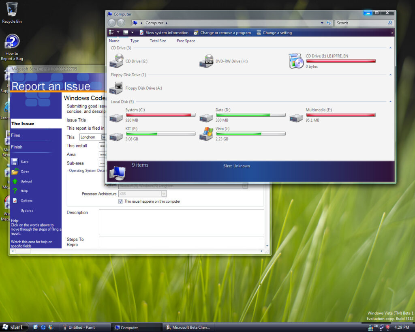
Task: Collapse the CD Drive (3) group
Action: [x=390, y=48]
